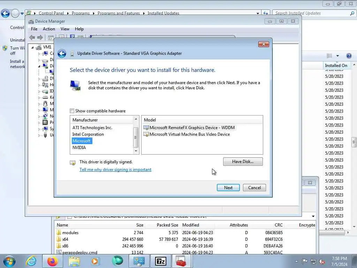This screenshot has width=357, height=268.
Task: Click the VM1 computer root icon
Action: click(39, 47)
